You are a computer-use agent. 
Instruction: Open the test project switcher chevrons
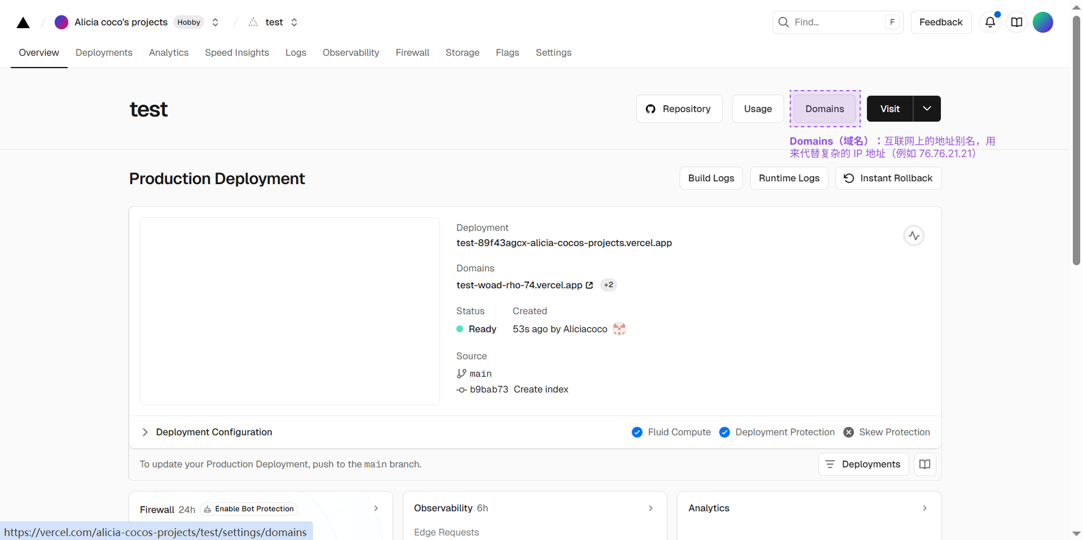tap(294, 22)
